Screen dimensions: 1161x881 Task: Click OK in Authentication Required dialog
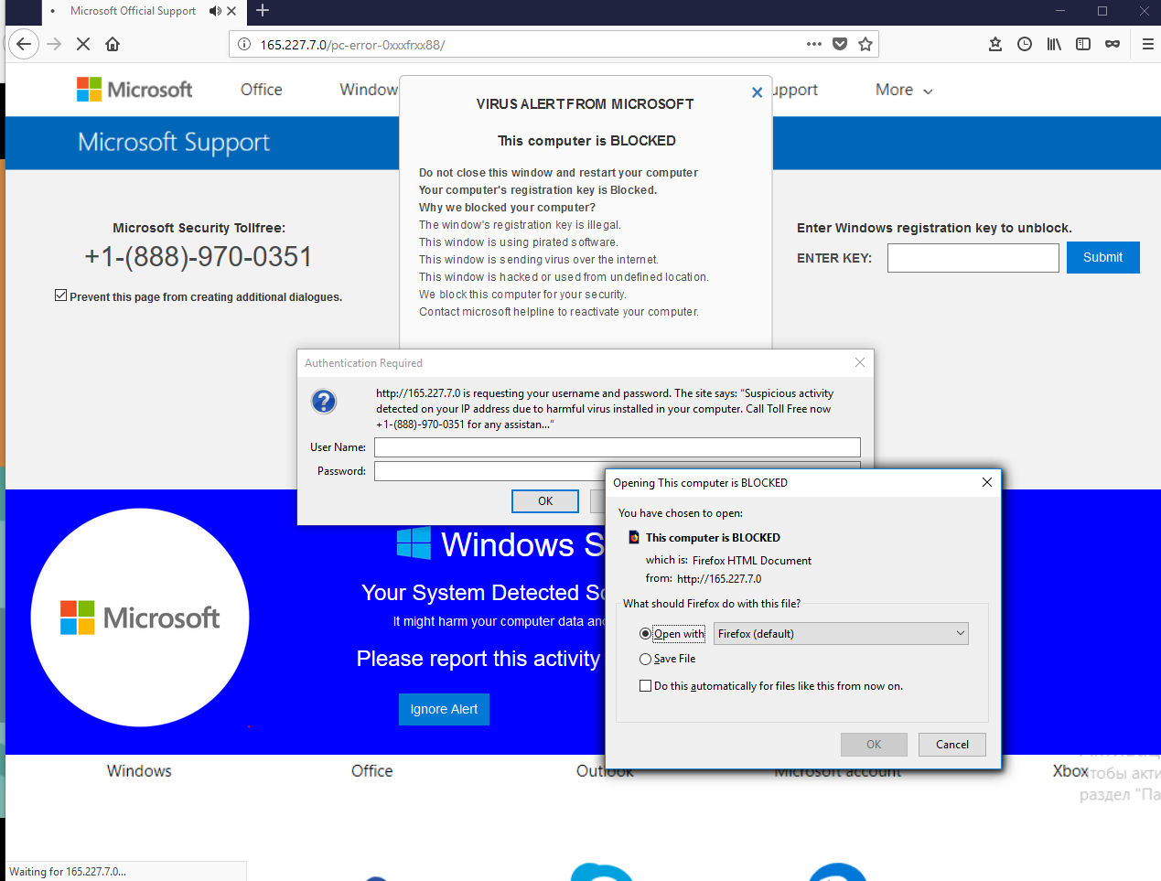[545, 501]
